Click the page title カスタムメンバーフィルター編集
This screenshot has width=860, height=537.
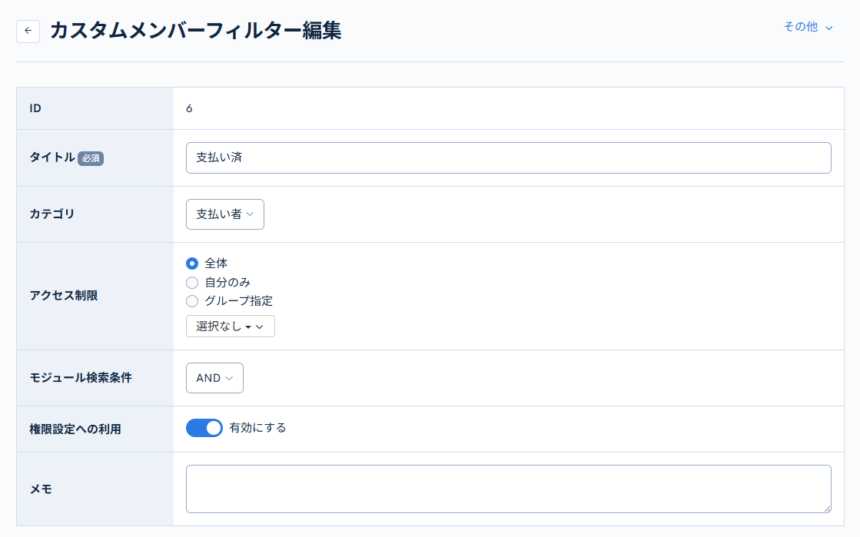pyautogui.click(x=196, y=31)
